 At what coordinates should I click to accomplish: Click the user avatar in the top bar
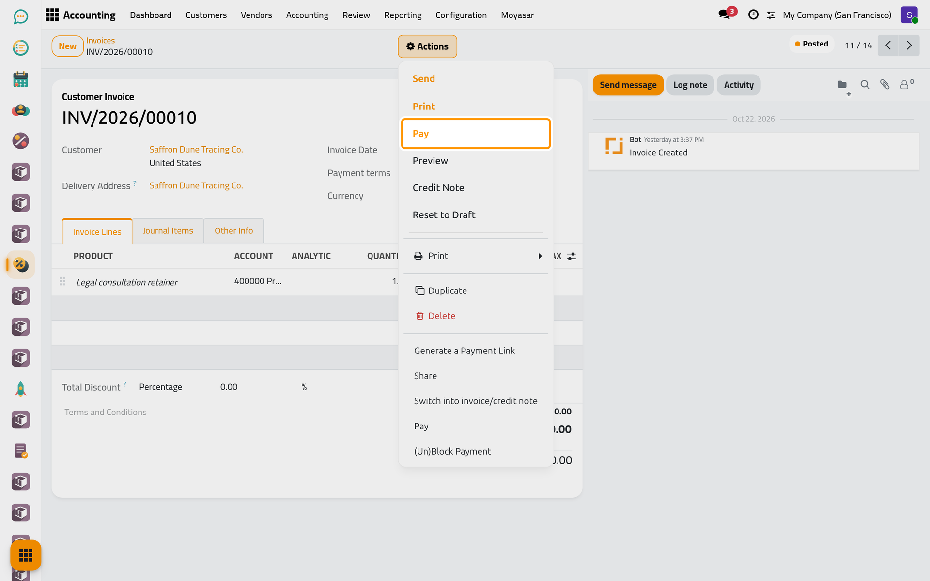click(x=909, y=15)
